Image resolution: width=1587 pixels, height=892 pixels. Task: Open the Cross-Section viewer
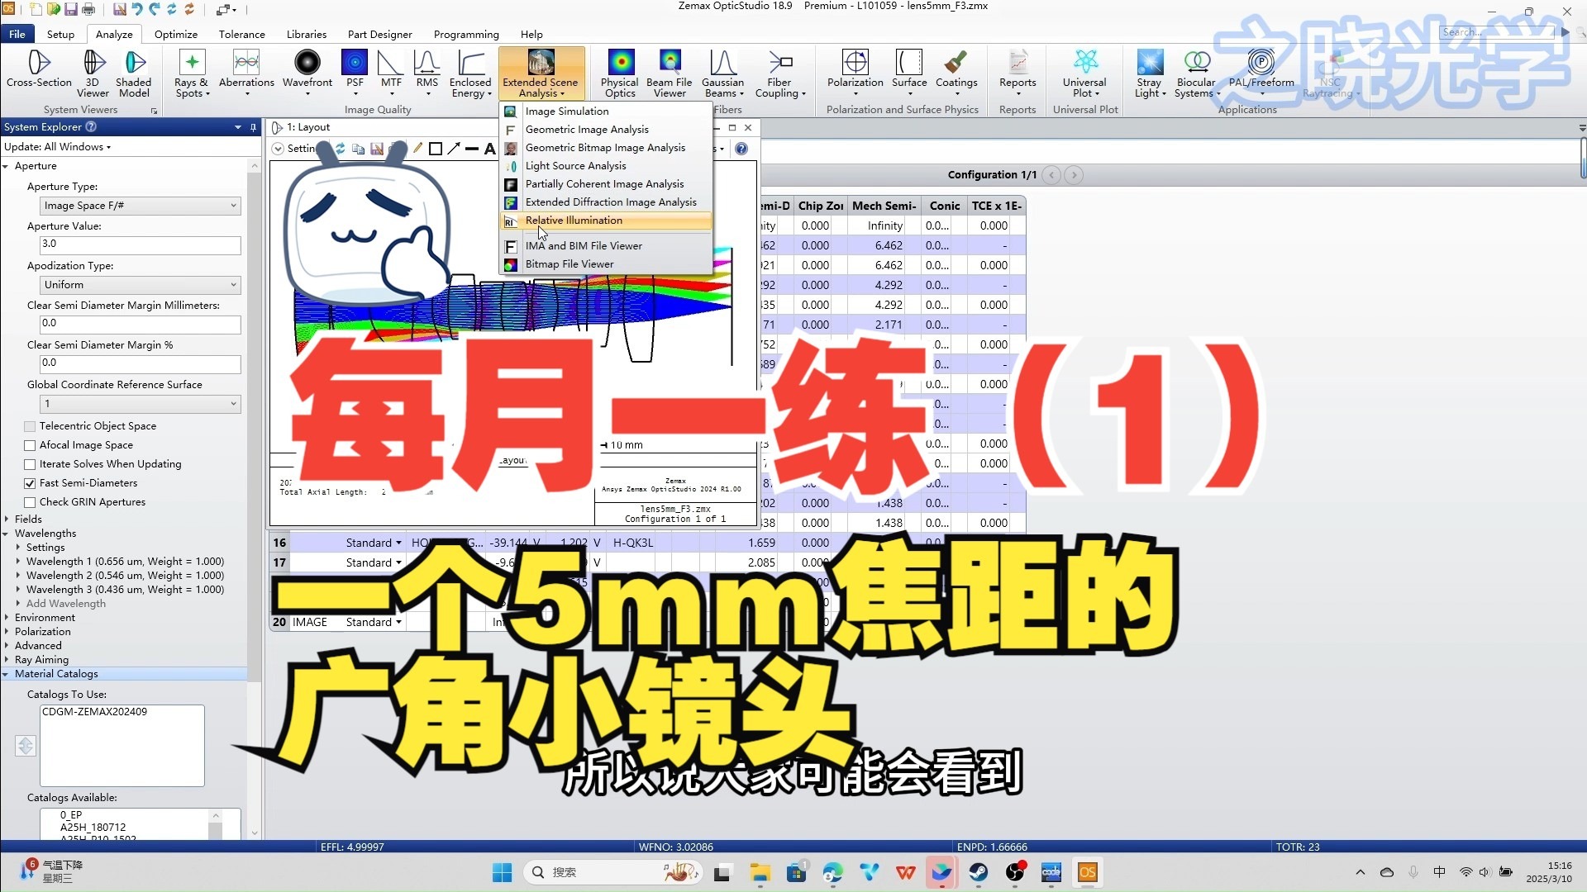click(38, 74)
